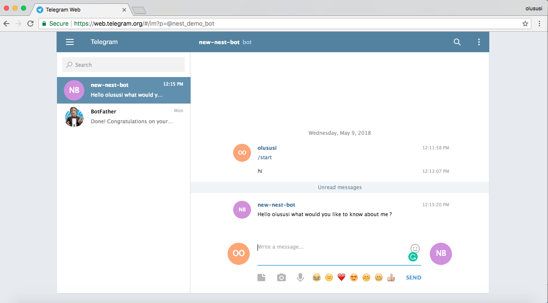Click the olususi sender name link
This screenshot has height=303, width=548.
(267, 148)
